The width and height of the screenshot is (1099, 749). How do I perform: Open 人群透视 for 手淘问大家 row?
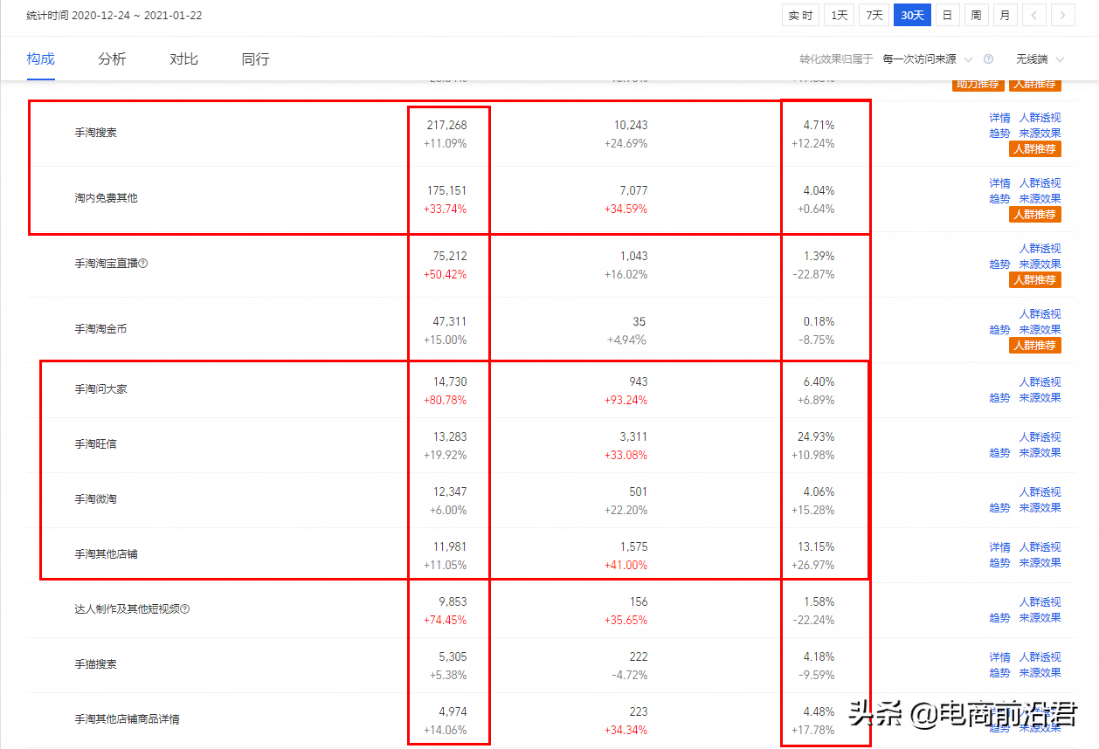coord(1040,382)
